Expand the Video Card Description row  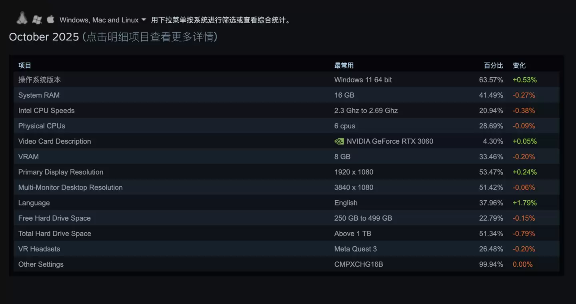coord(54,141)
